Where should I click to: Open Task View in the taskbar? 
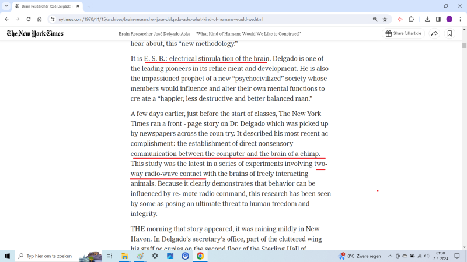(x=109, y=256)
